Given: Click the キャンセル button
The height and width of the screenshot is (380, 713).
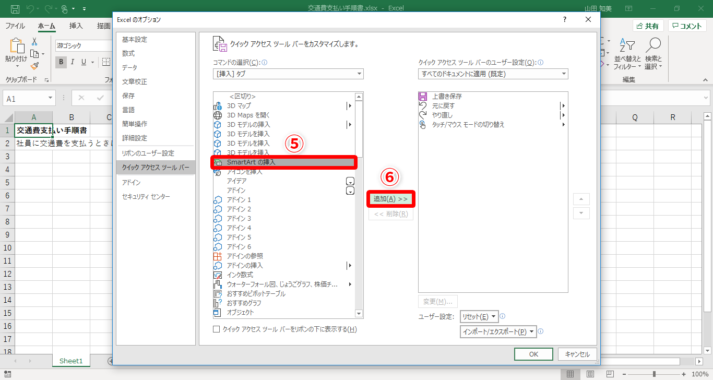Looking at the screenshot, I should coord(577,354).
